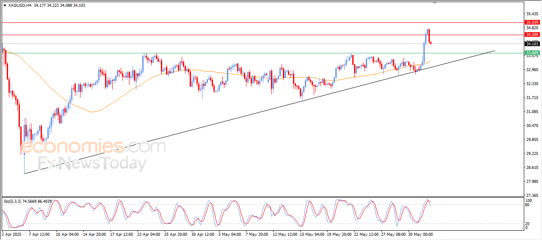Click the stochastic level 100 label
This screenshot has width=542, height=240.
528,200
